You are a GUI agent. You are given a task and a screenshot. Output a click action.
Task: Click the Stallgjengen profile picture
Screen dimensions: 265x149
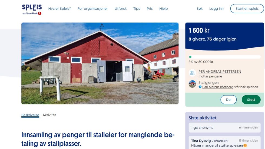(192, 84)
